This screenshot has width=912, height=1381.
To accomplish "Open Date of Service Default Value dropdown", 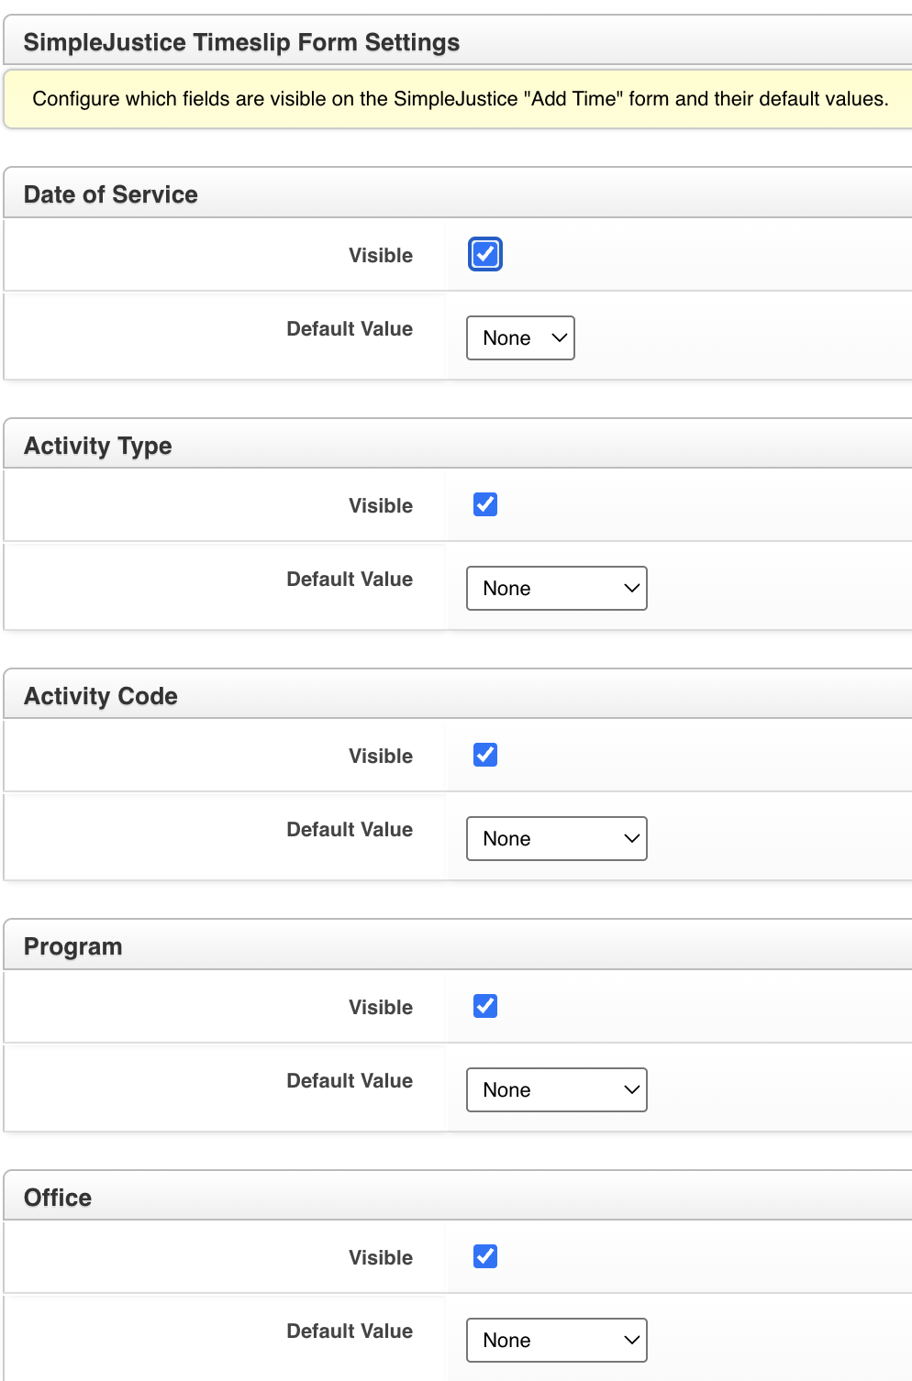I will 520,337.
